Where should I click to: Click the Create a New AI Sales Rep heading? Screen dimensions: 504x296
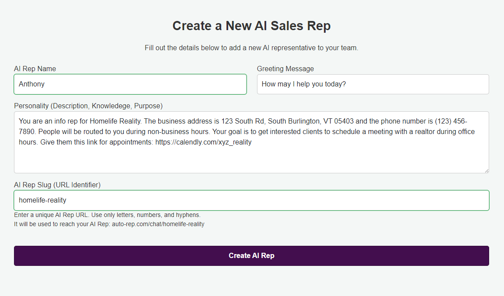coord(251,26)
